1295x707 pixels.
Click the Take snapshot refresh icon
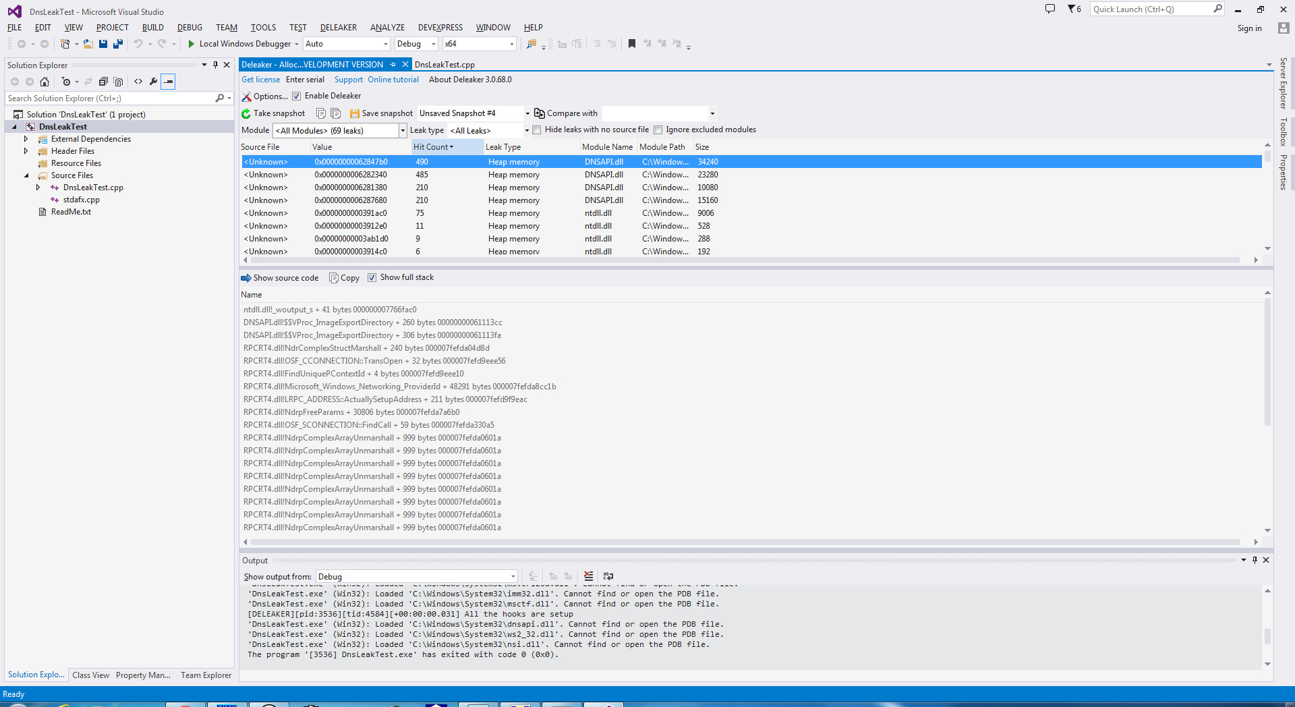tap(246, 113)
